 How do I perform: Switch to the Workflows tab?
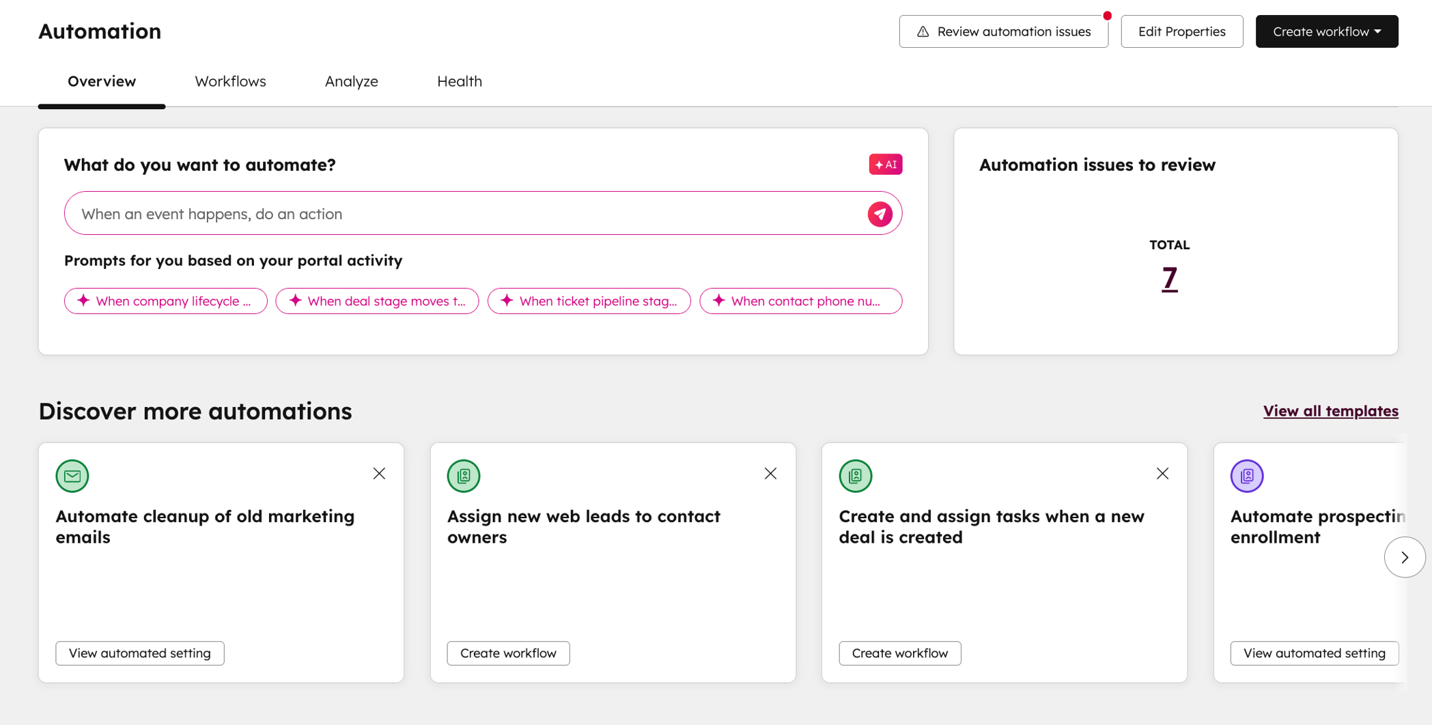[230, 81]
